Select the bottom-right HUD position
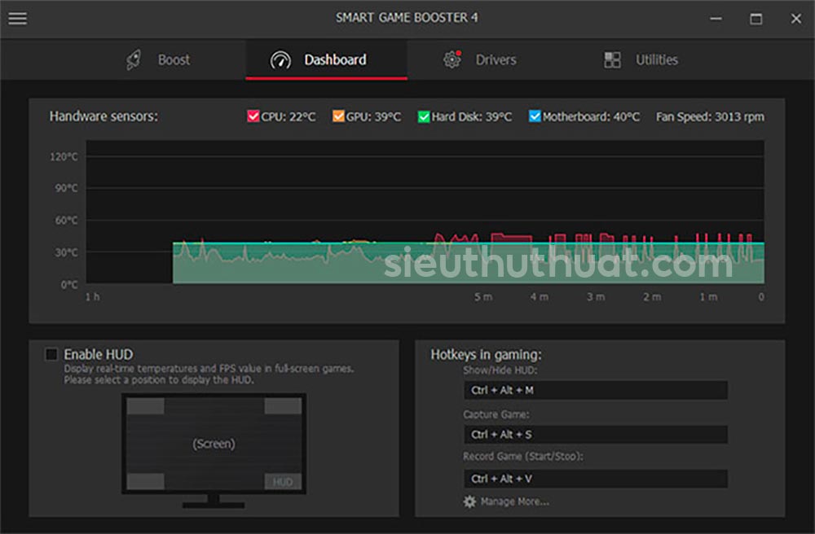This screenshot has width=815, height=534. point(283,481)
